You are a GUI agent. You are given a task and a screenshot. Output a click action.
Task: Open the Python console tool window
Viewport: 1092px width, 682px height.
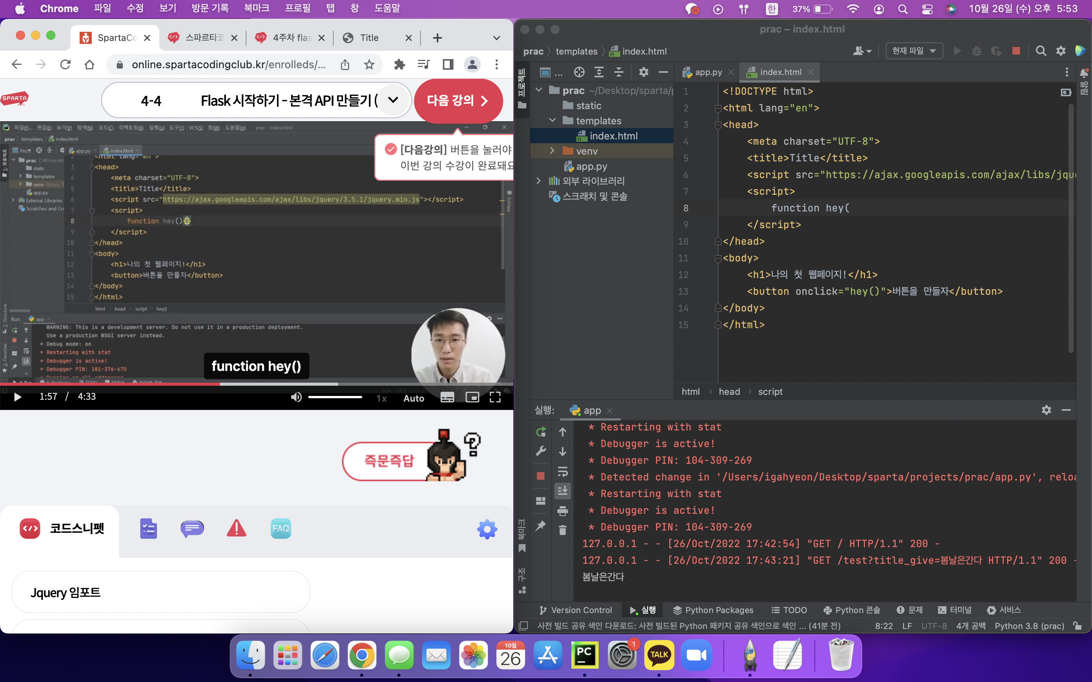[x=852, y=610]
